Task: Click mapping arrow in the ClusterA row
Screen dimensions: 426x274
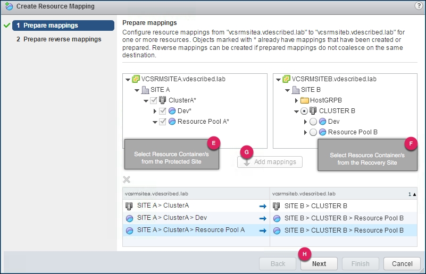Action: click(x=263, y=207)
